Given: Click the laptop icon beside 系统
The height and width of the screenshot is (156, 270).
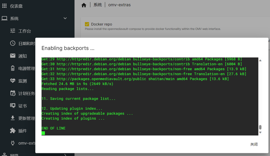Looking at the screenshot, I should coord(4,18).
